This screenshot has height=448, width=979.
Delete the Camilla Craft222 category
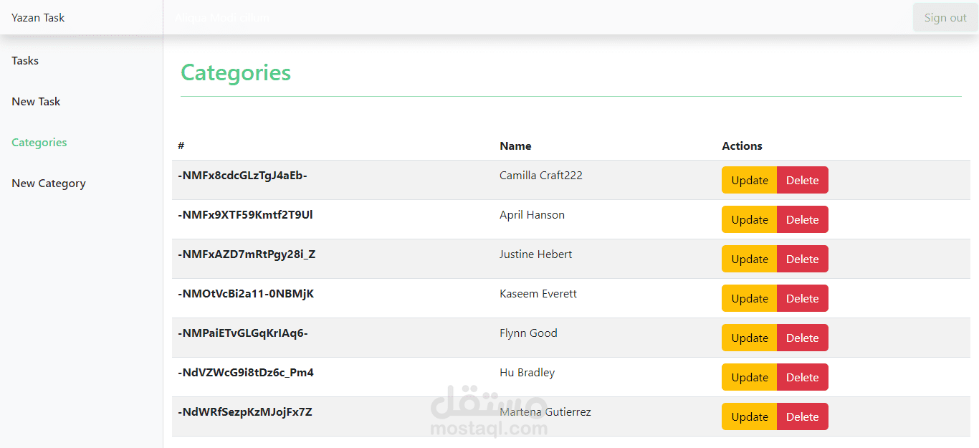click(802, 181)
